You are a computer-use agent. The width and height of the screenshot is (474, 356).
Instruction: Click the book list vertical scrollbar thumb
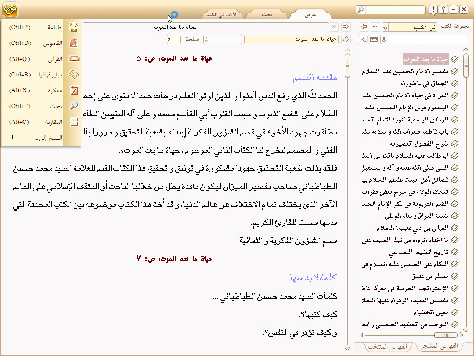tap(466, 65)
